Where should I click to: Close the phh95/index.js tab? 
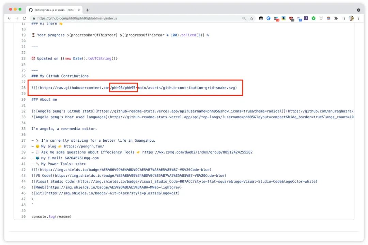tap(79, 10)
